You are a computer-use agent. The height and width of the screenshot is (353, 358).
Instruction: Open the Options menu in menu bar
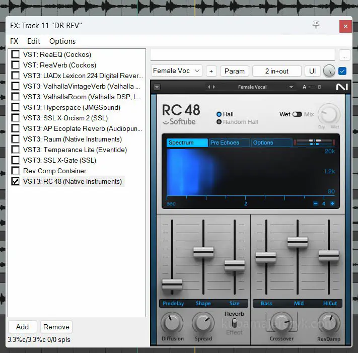click(62, 41)
